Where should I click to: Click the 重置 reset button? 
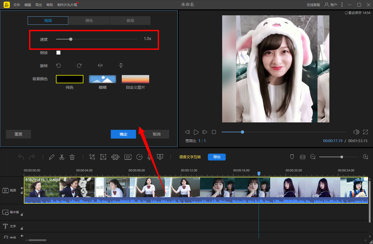click(x=18, y=134)
